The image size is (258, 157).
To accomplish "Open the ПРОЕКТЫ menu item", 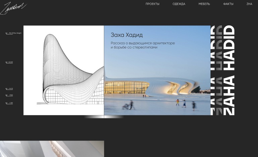I will click(152, 4).
